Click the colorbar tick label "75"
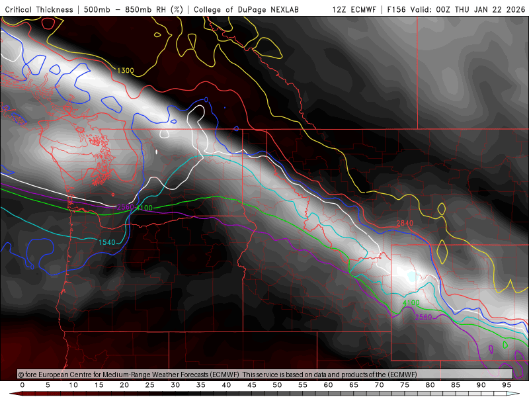Screen dimensions: 529x397 (x=405, y=385)
